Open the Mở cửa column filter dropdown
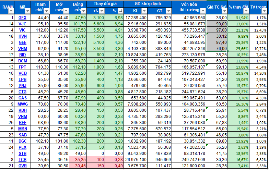Image resolution: width=269 pixels, height=170 pixels. 66,11
